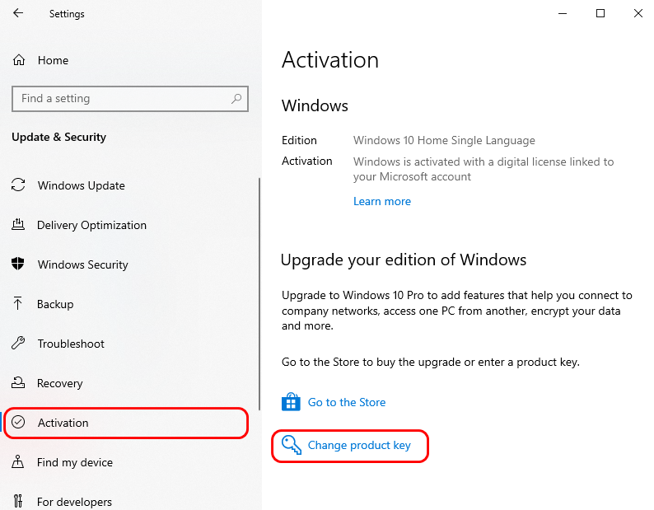
Task: Focus the Find a setting search box
Action: [130, 99]
